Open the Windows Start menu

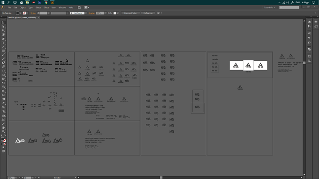click(3, 2)
